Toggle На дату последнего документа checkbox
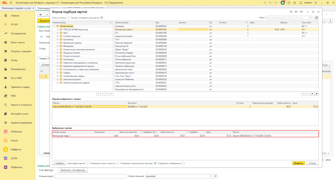Viewport: 336px width, 180px height. tap(102, 18)
